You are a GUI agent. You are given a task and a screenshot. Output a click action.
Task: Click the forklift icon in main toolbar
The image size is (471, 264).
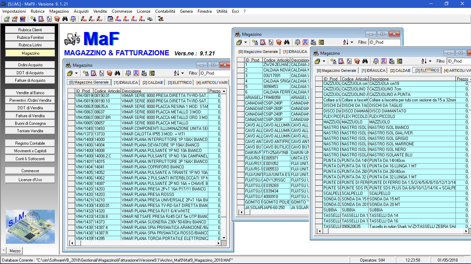(161, 19)
